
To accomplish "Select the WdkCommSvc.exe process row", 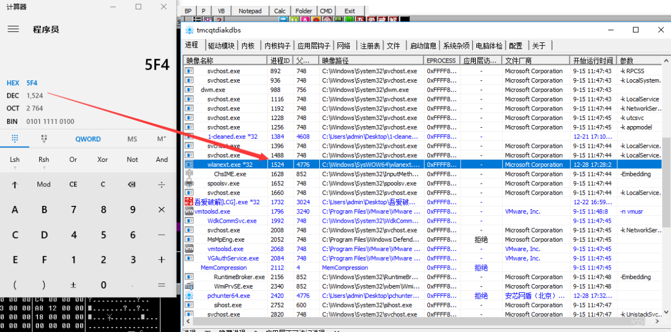I will tap(423, 221).
